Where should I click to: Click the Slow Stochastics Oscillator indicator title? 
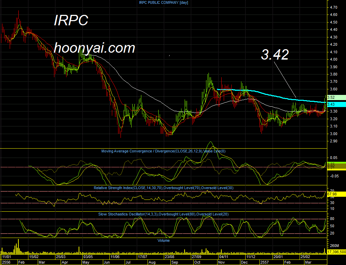pos(163,214)
